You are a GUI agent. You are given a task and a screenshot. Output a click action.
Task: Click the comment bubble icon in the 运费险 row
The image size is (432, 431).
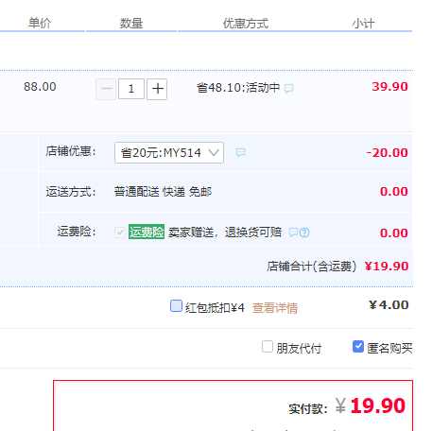pos(294,233)
